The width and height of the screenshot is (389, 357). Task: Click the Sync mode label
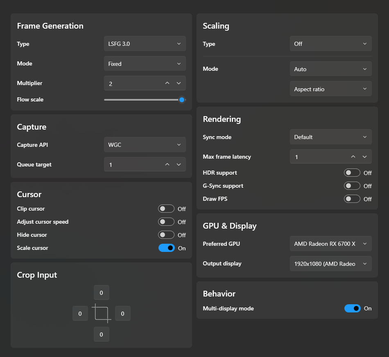pyautogui.click(x=217, y=137)
